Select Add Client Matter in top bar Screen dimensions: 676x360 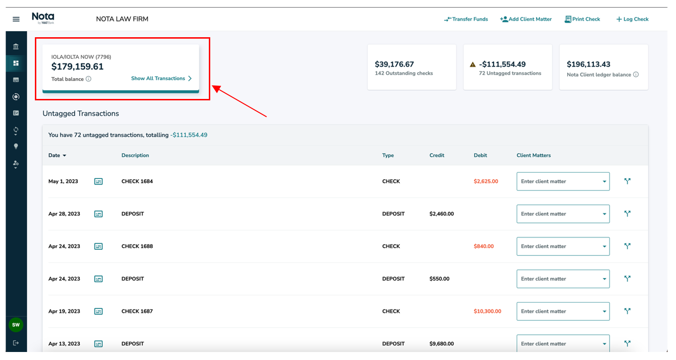click(x=526, y=19)
